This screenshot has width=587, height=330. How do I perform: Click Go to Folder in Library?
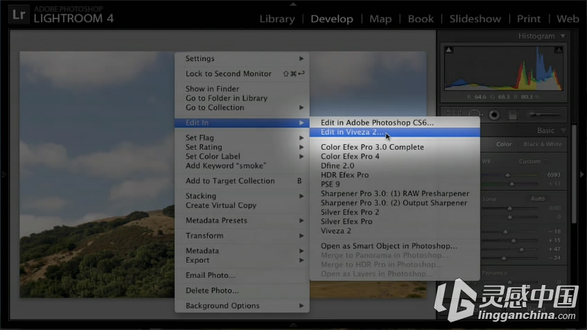click(242, 98)
